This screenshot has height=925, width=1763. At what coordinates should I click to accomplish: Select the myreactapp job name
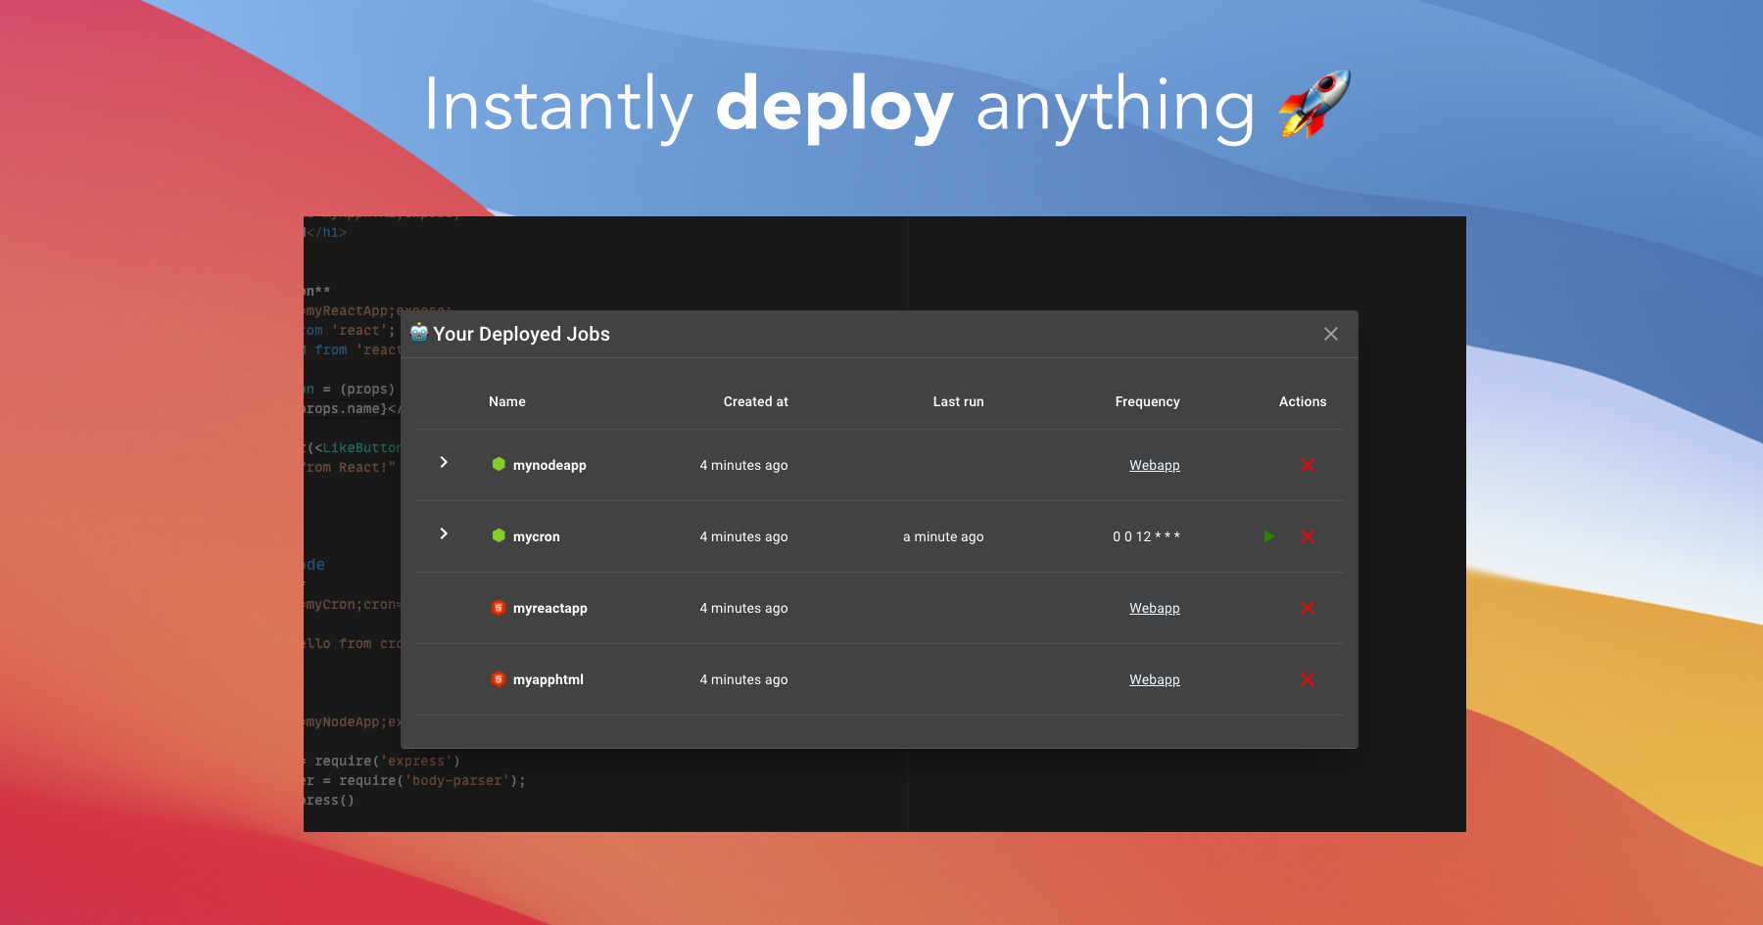coord(550,608)
